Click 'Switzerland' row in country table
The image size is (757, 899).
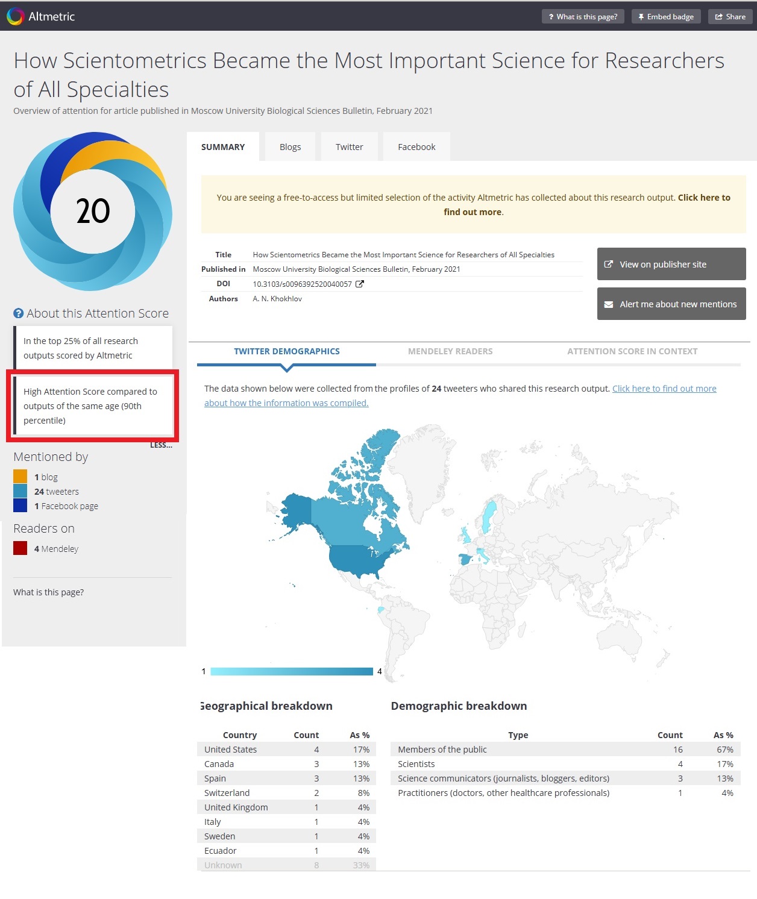pos(286,793)
